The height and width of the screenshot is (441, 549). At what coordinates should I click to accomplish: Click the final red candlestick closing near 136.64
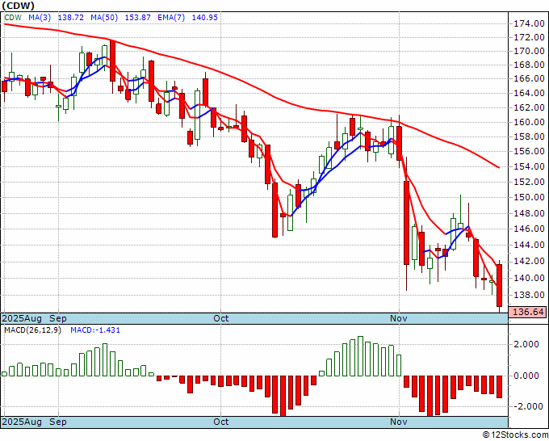click(499, 285)
